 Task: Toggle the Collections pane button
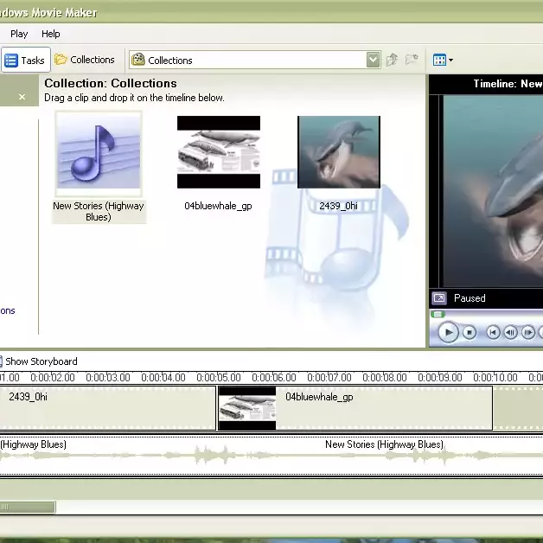85,60
